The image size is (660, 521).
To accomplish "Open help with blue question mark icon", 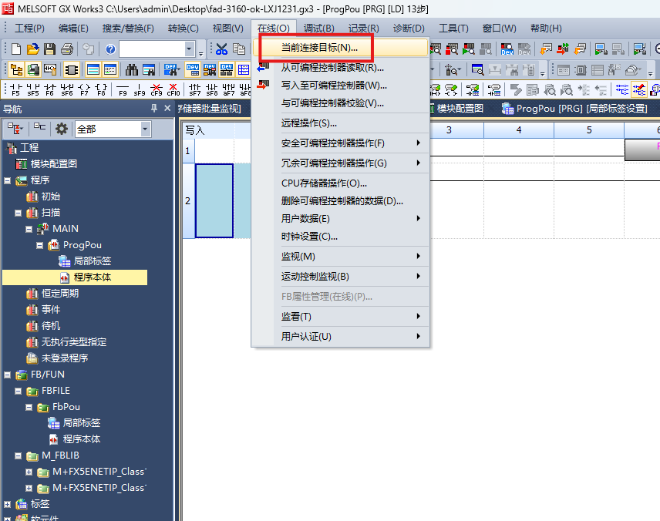I will point(110,49).
